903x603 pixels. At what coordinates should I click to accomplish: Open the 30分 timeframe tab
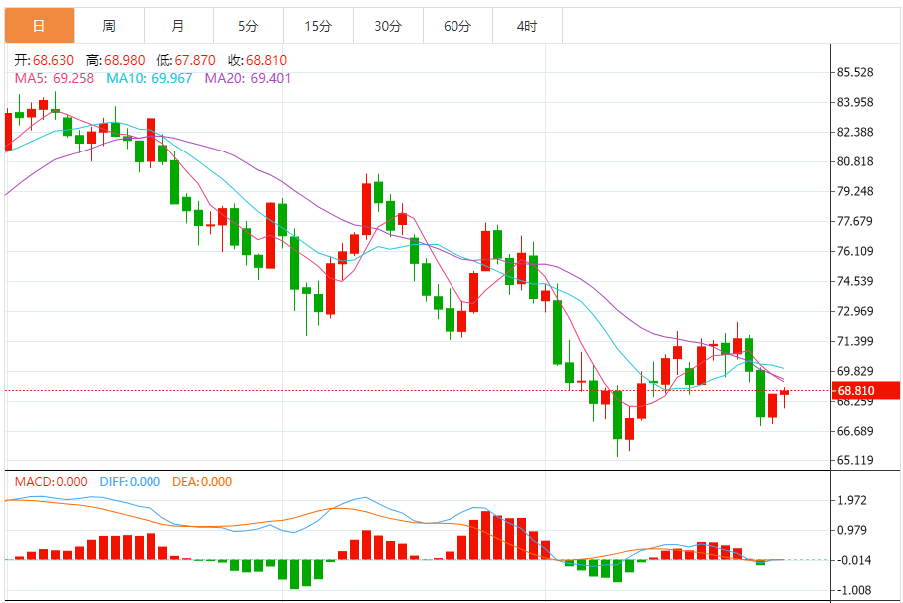[x=388, y=25]
